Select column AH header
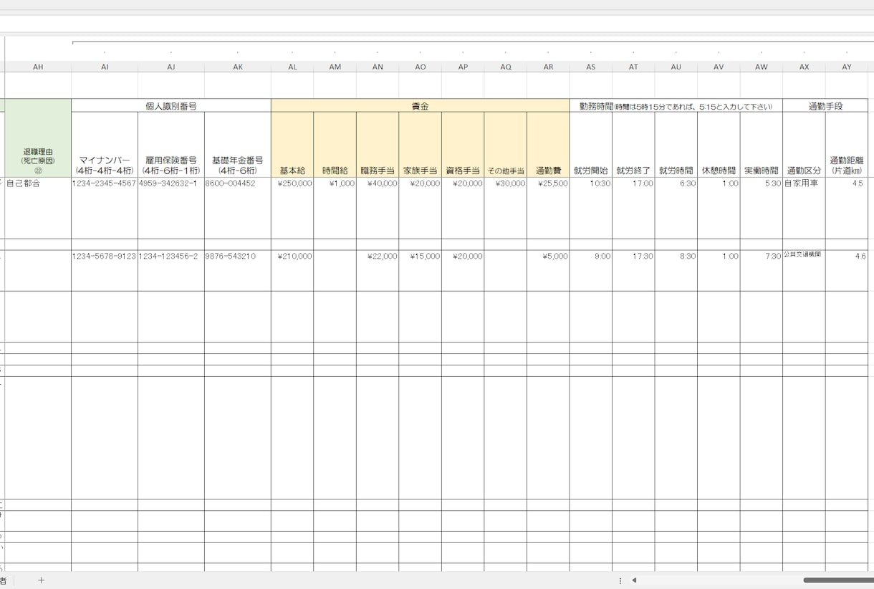Screen dimensions: 874x589 pyautogui.click(x=38, y=67)
